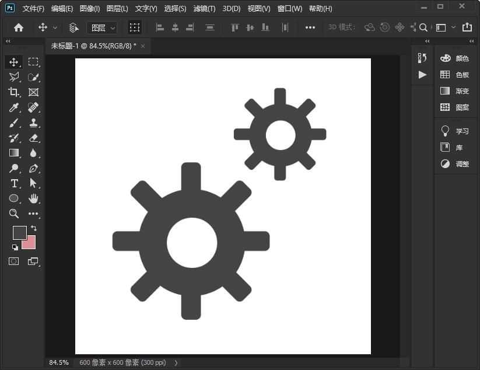Open the Edit Toolbar three-dots menu

[x=33, y=213]
